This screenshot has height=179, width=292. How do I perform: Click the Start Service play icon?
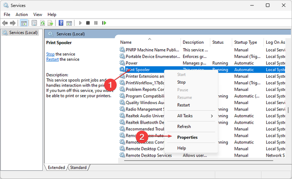(80, 23)
